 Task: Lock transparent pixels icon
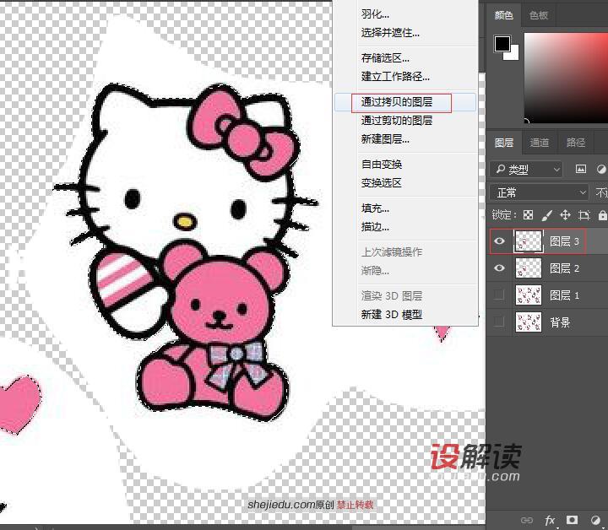point(528,215)
